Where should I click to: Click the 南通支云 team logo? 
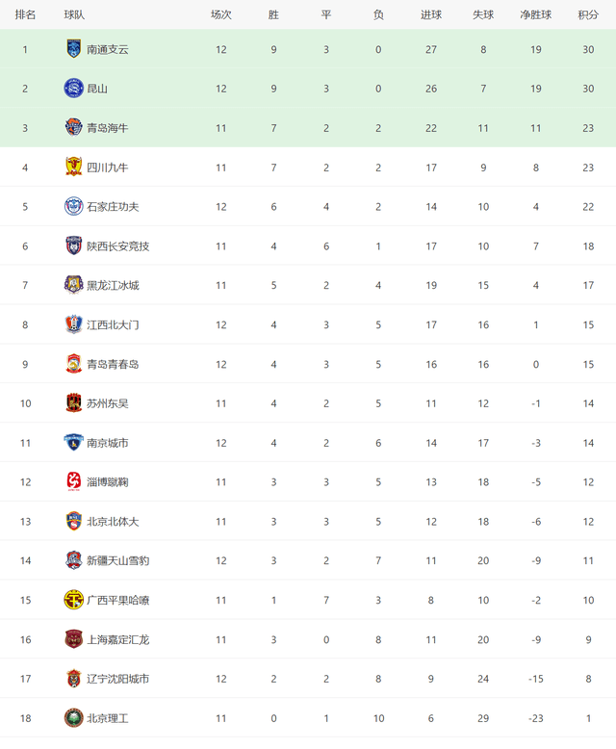[73, 49]
